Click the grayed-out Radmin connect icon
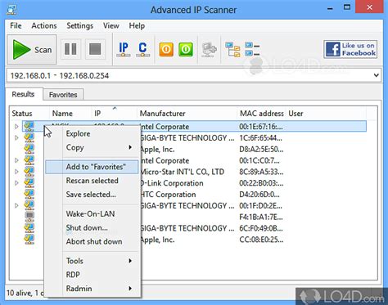Screen dimensions: 388x305 [x=209, y=50]
